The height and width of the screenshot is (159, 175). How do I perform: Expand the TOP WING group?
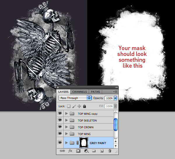pos(66,134)
